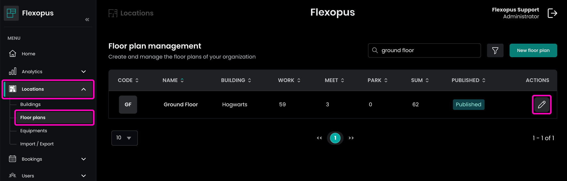Collapse the Locations menu section

[x=83, y=89]
